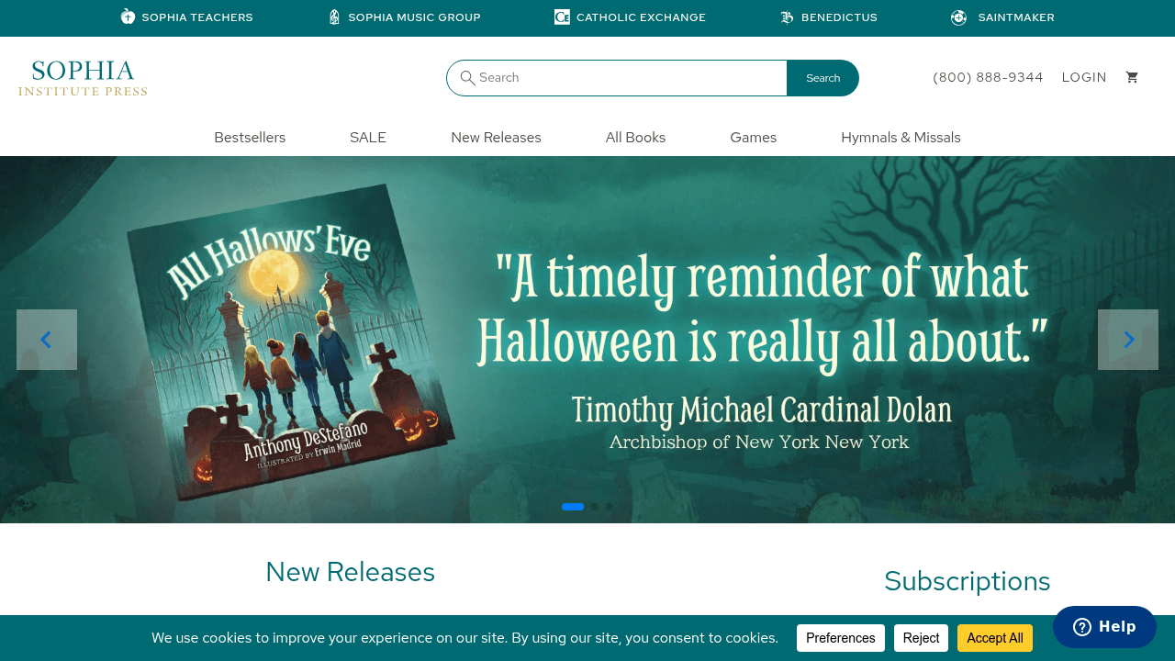Select the first carousel slide indicator
Image resolution: width=1175 pixels, height=661 pixels.
[x=573, y=507]
